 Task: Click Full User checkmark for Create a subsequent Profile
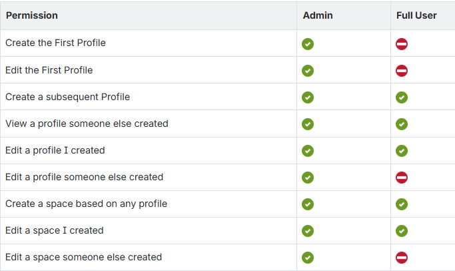point(401,97)
